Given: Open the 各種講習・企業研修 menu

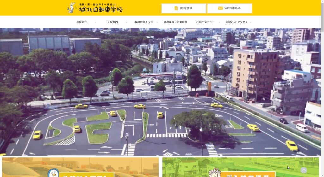Looking at the screenshot, I should coord(175,22).
